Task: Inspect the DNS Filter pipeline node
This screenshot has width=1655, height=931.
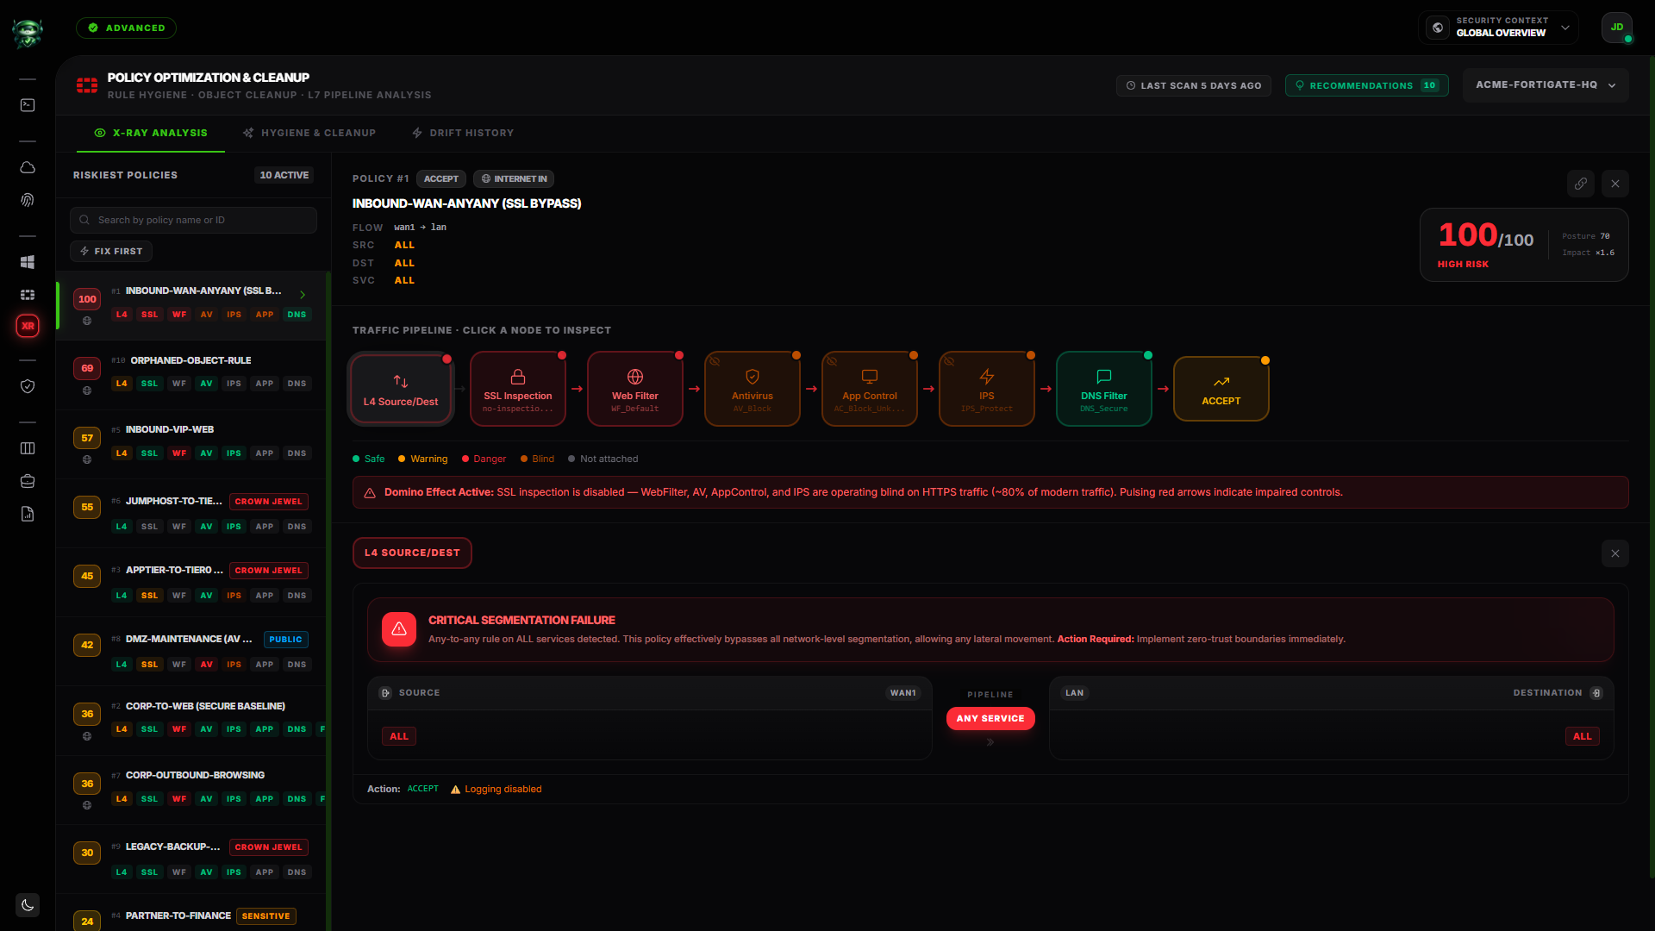Action: (x=1104, y=389)
